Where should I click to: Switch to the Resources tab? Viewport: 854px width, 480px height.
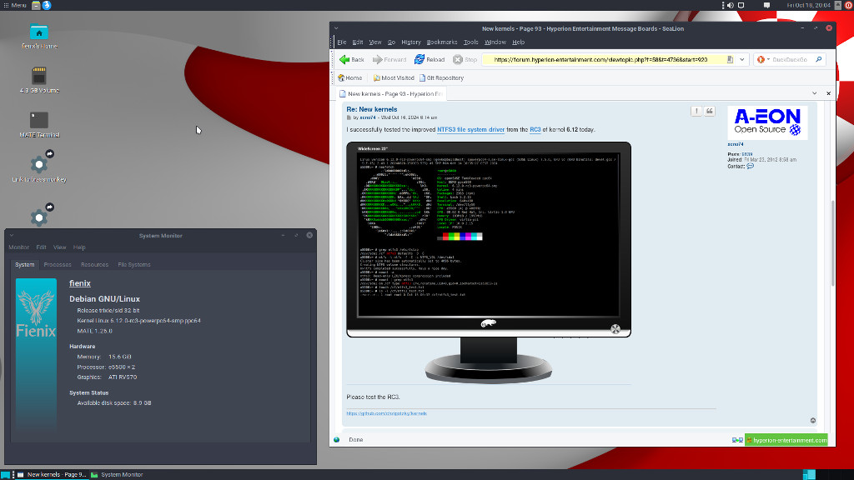94,264
